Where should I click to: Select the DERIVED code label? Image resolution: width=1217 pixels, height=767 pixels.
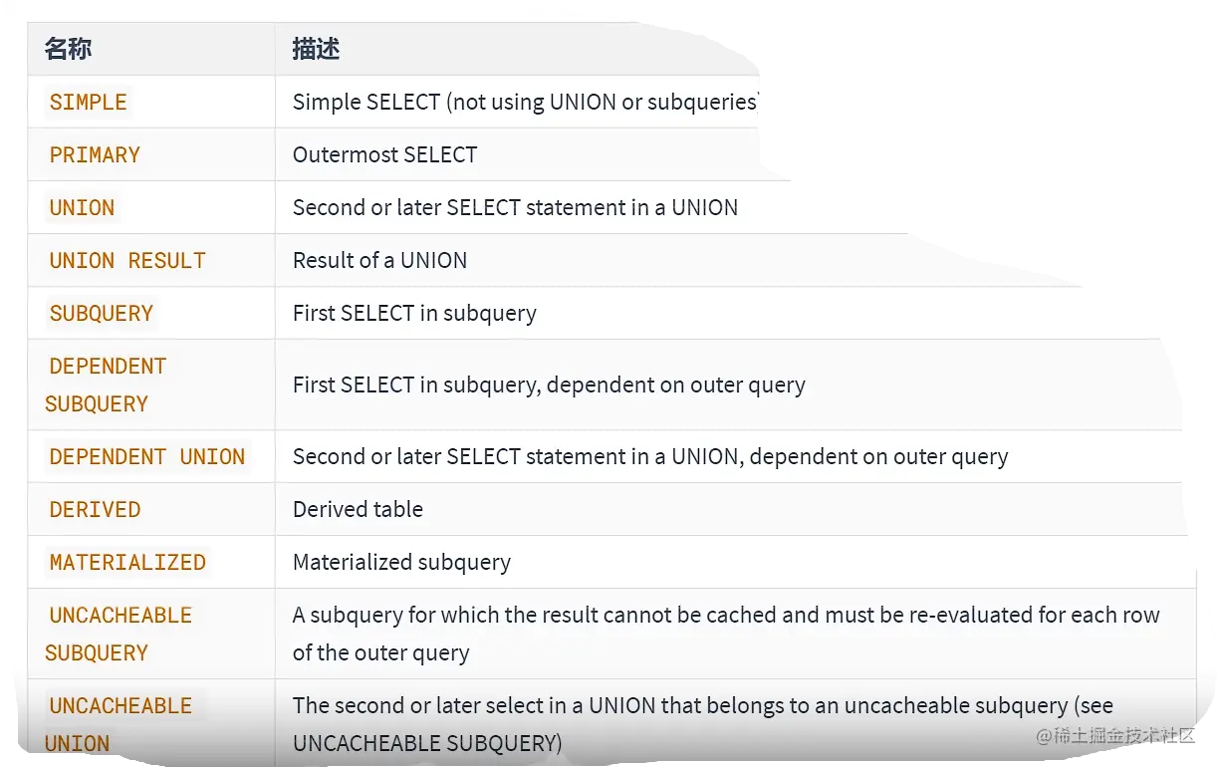coord(95,509)
